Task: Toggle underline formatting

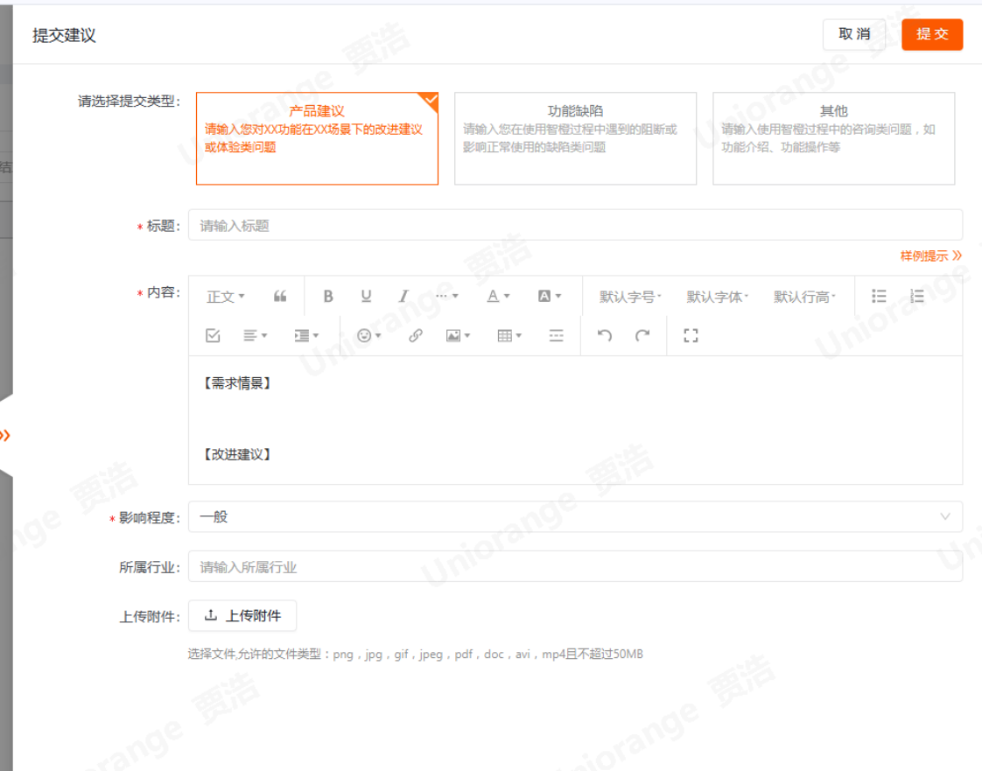Action: [367, 297]
